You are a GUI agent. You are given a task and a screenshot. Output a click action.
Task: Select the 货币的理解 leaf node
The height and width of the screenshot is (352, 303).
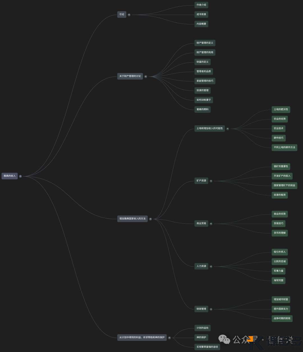279,233
